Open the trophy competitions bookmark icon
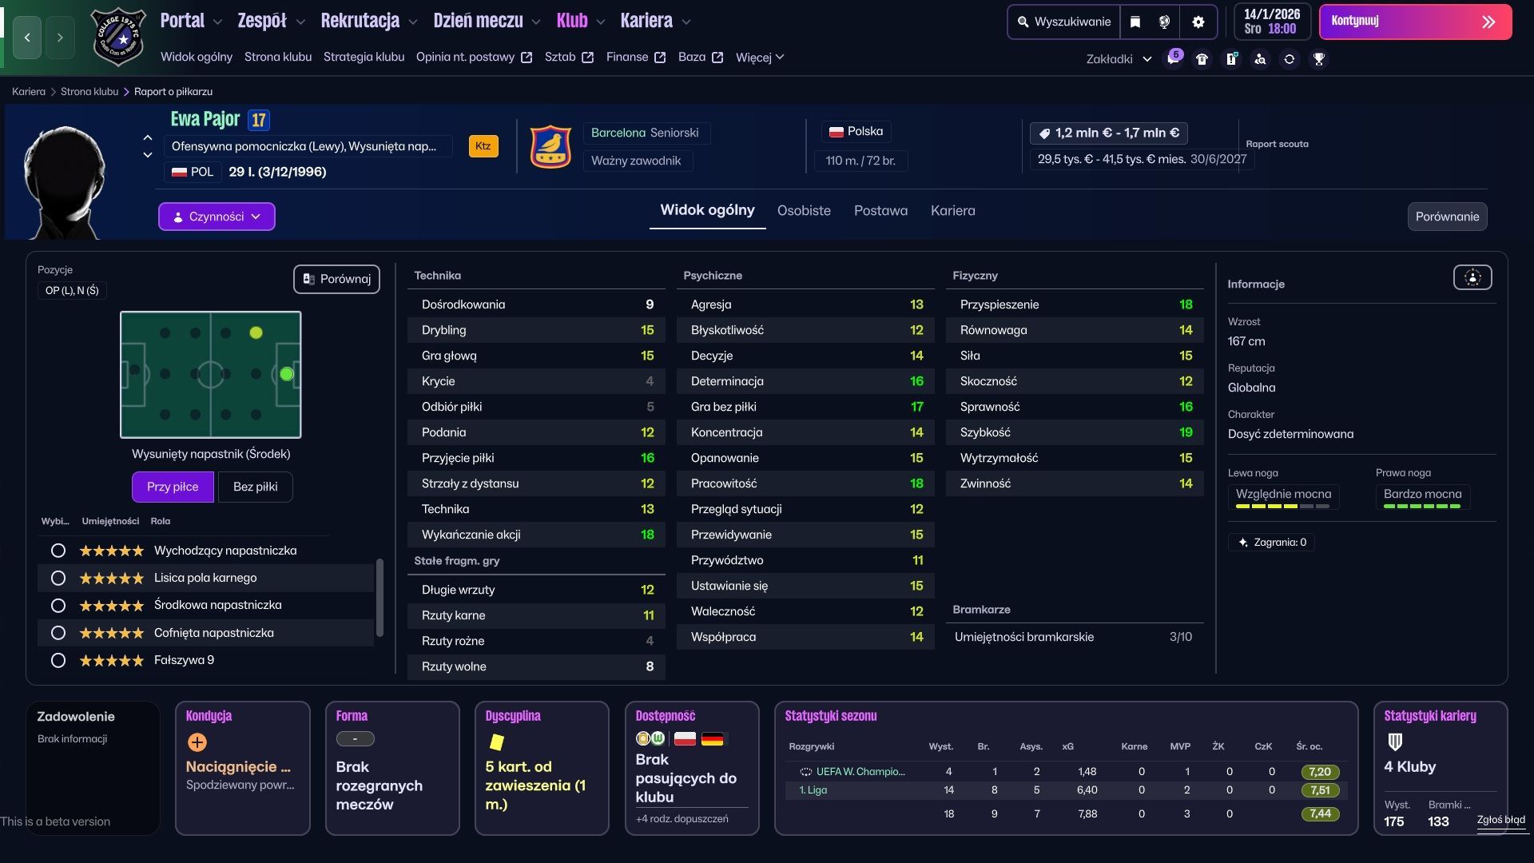Screen dimensions: 1534x863 coord(1318,59)
